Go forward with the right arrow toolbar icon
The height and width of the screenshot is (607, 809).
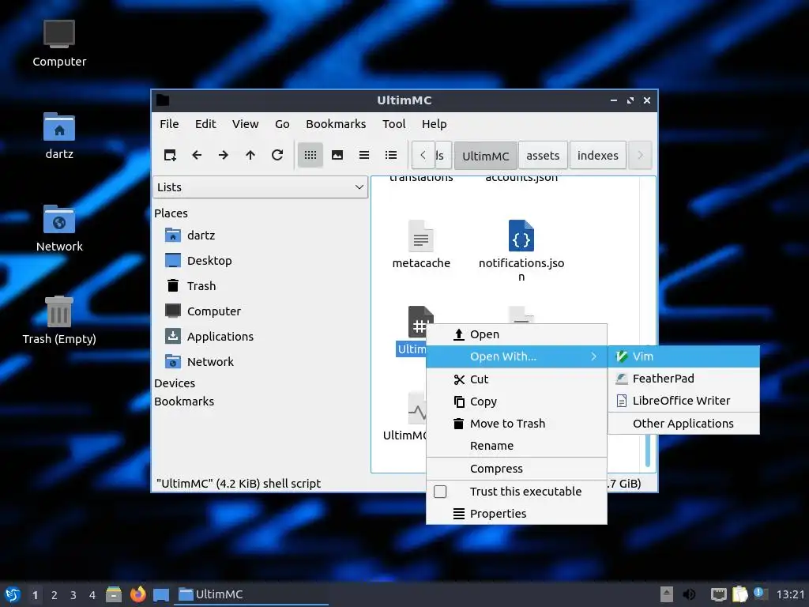tap(224, 155)
